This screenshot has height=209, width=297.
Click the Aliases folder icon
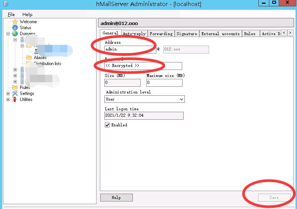(29, 58)
